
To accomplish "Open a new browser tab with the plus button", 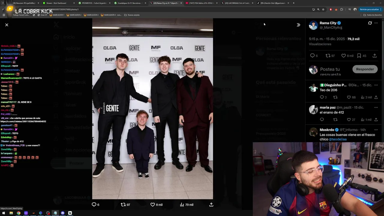I will coord(293,3).
